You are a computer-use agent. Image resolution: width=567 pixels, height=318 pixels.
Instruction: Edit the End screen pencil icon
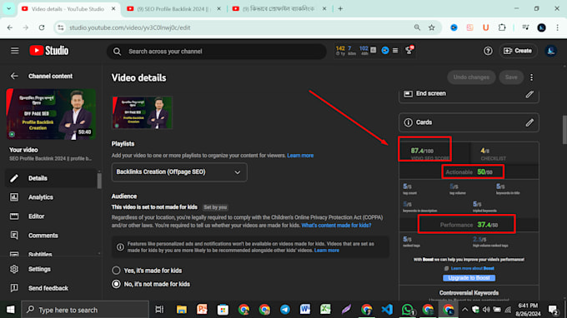click(x=529, y=94)
